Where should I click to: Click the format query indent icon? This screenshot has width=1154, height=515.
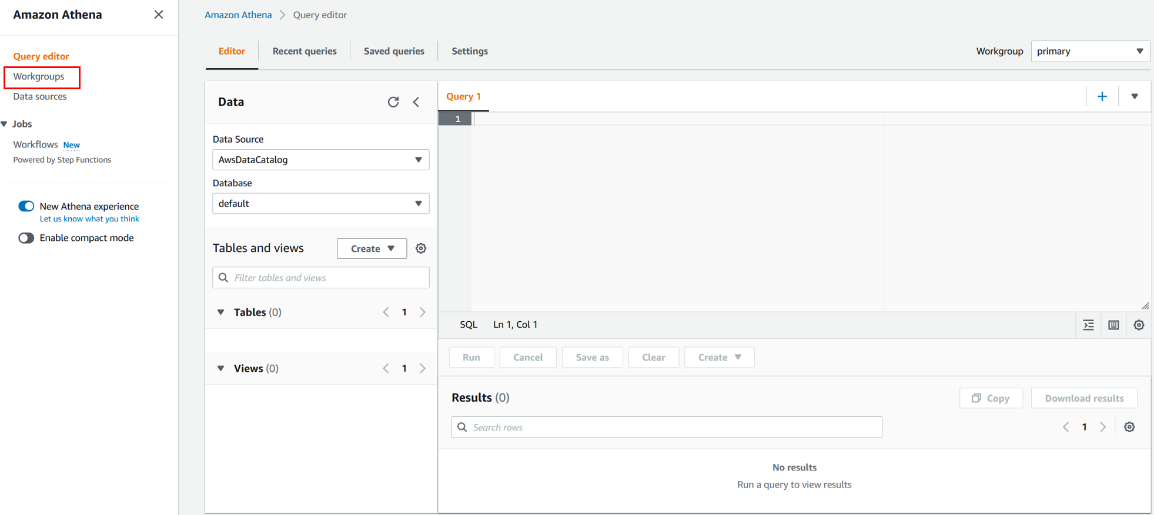coord(1089,325)
